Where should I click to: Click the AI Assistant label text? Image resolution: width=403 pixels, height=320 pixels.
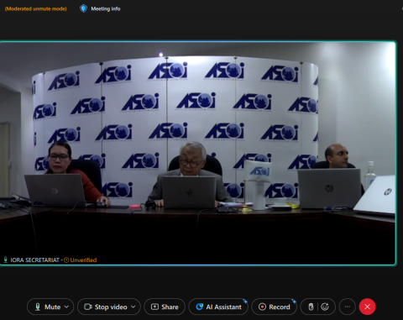point(223,307)
